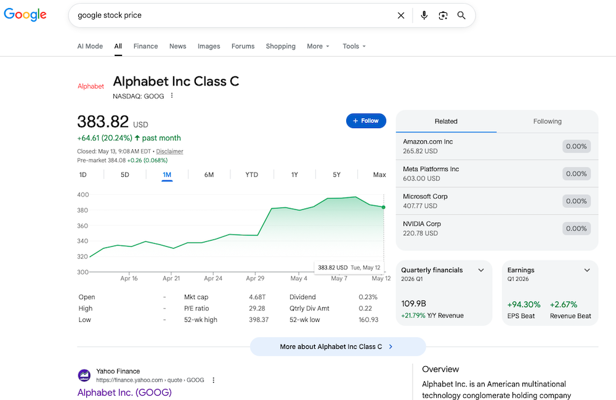Select the All results tab
Image resolution: width=616 pixels, height=400 pixels.
tap(118, 46)
